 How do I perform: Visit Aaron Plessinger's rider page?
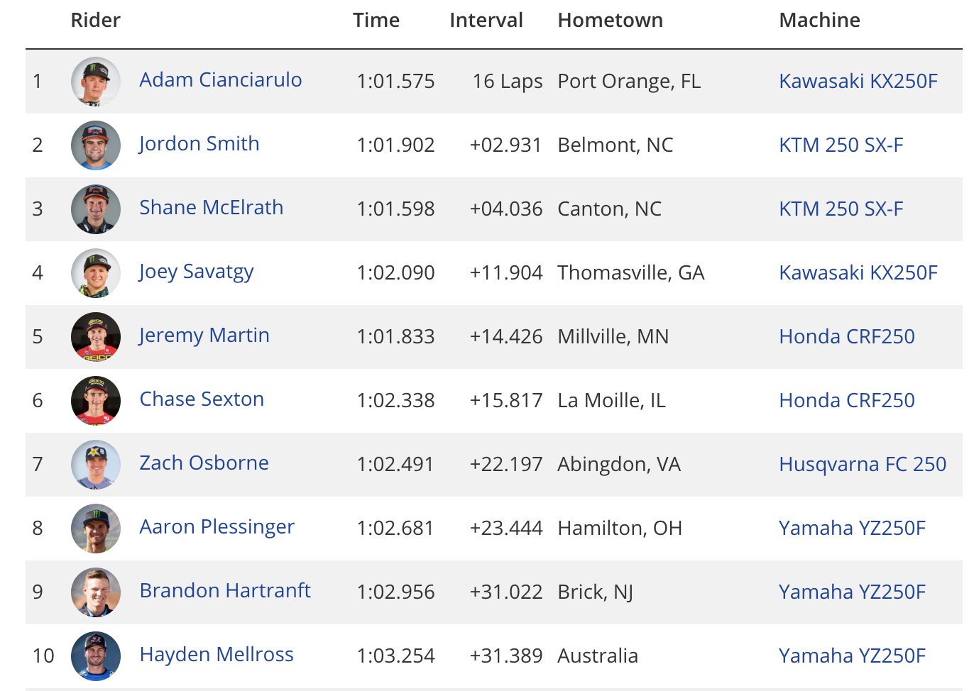click(x=217, y=527)
